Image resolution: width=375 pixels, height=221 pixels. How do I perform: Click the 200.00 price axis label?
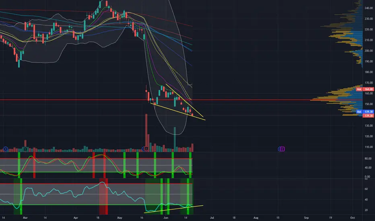pos(369,51)
